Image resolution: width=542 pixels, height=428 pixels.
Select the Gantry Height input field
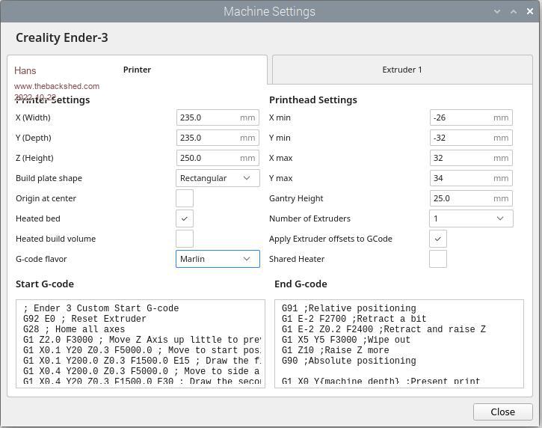(x=461, y=198)
